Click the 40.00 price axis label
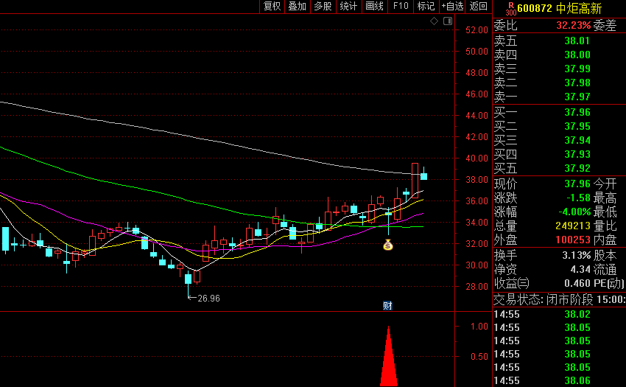Screen dimensions: 626x387 476,158
